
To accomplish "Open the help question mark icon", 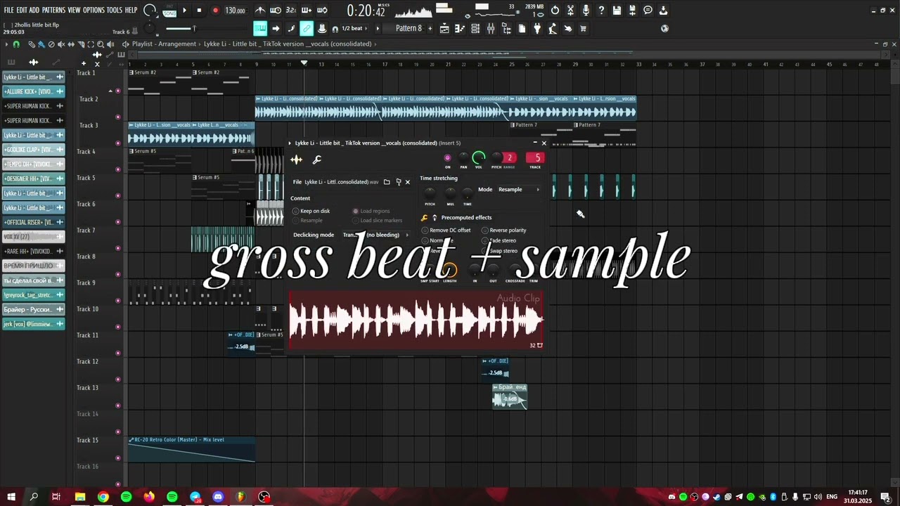I will pyautogui.click(x=601, y=11).
